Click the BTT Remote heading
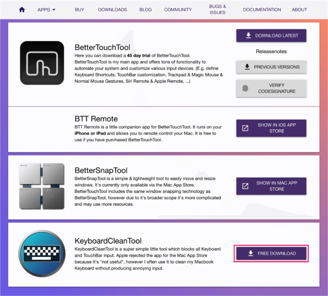The width and height of the screenshot is (328, 296). pyautogui.click(x=96, y=119)
